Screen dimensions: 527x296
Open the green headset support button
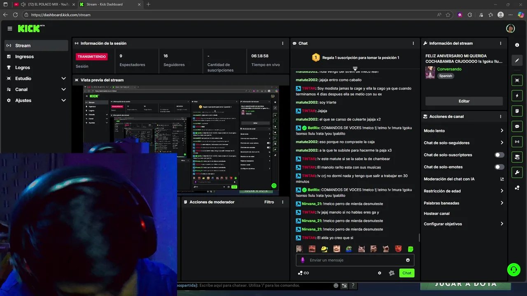513,270
